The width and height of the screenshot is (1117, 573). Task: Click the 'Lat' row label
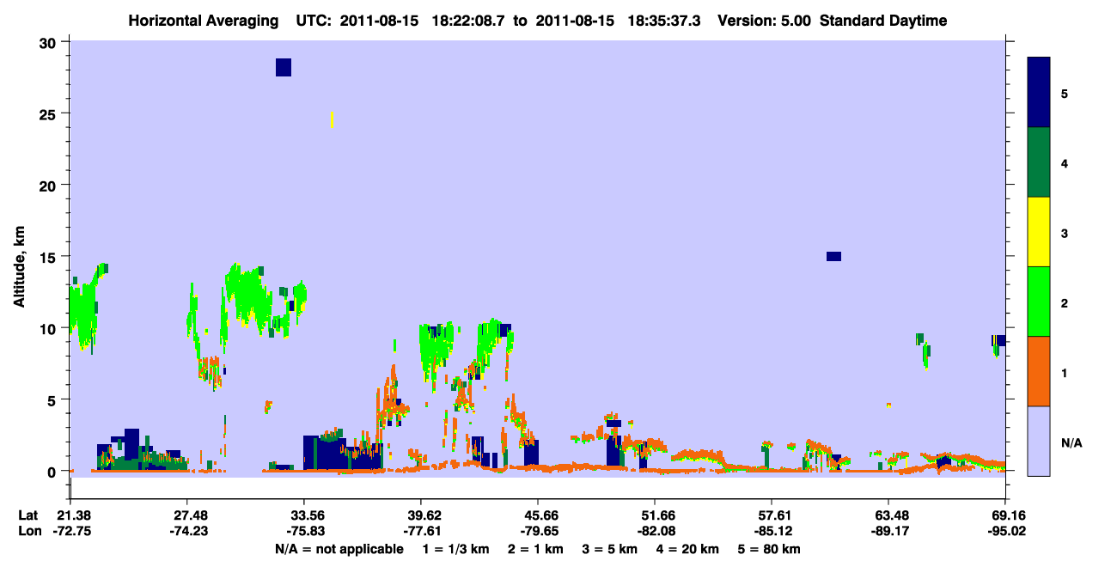coord(27,515)
